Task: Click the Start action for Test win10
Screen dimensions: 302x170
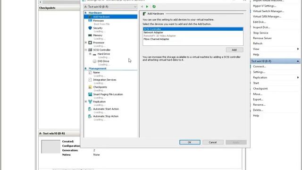Action: 256,83
